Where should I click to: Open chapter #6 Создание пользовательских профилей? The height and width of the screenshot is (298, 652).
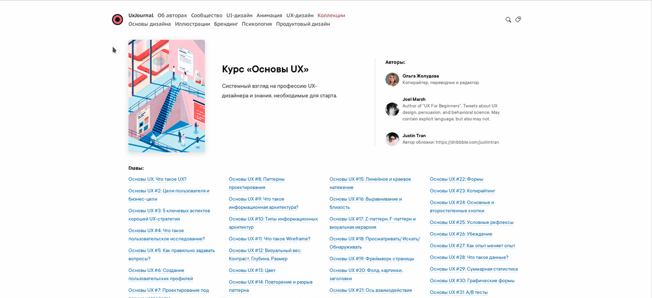160,274
